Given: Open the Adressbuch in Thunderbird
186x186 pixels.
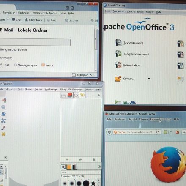Looking at the screenshot, I should 33,20.
